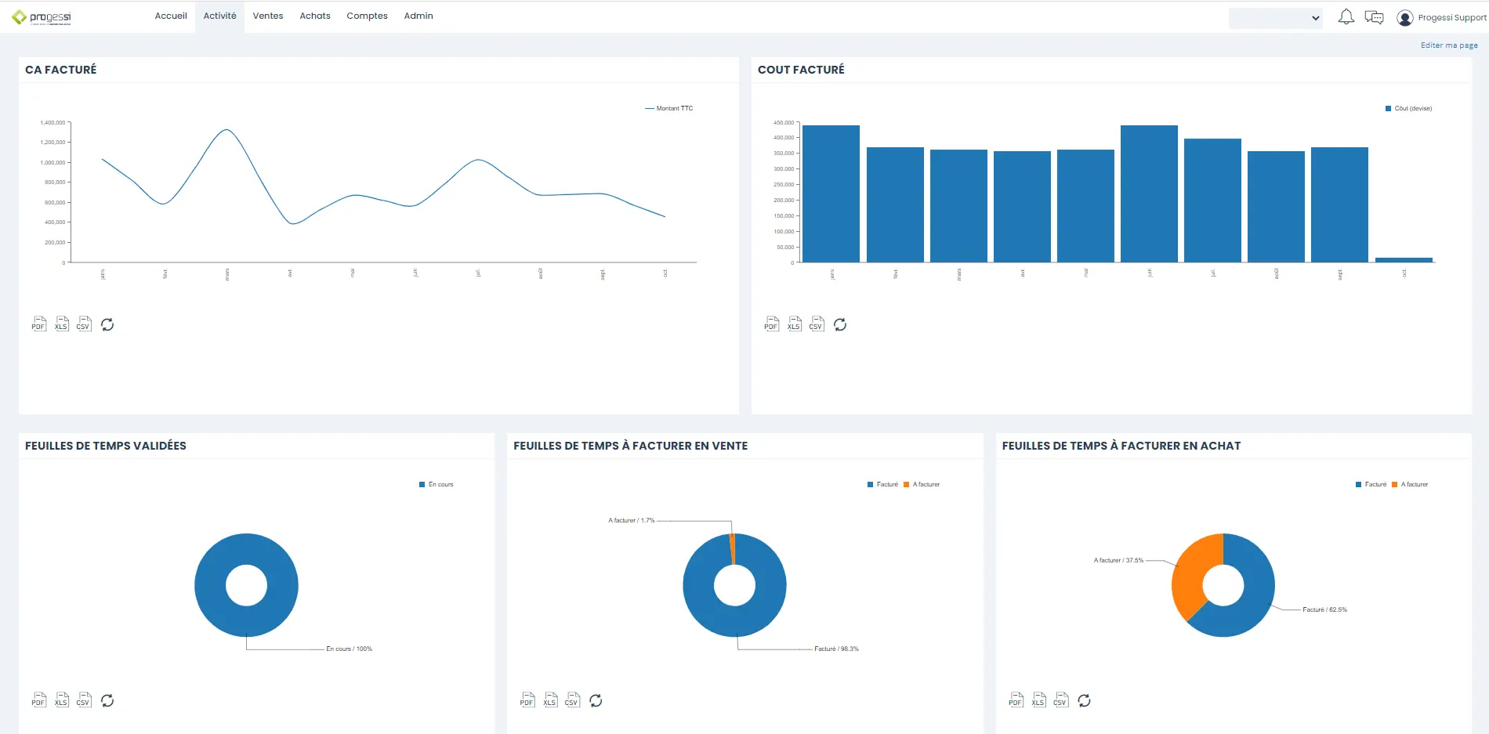This screenshot has height=734, width=1489.
Task: Open the chat messages icon
Action: [x=1374, y=17]
